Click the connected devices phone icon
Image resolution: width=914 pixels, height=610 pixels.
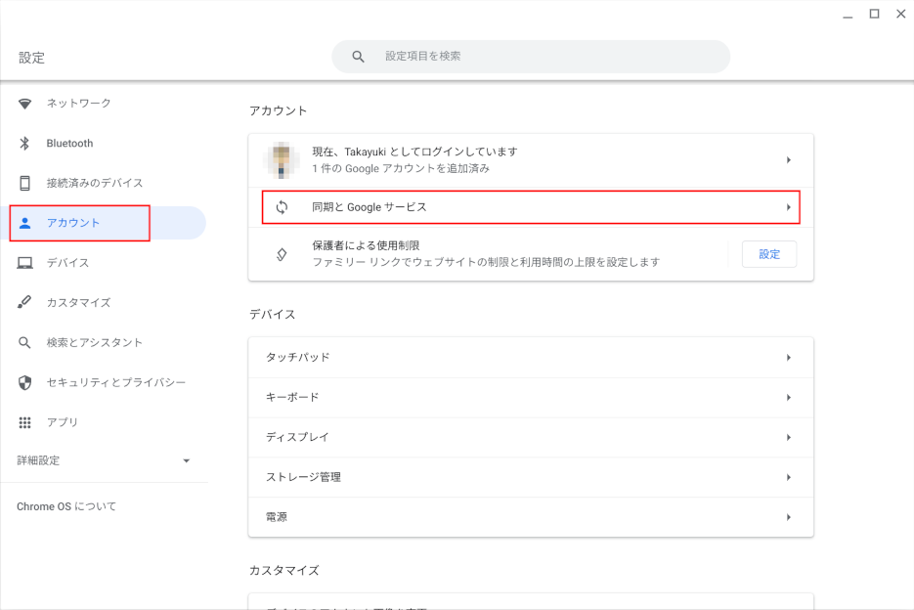[x=25, y=183]
